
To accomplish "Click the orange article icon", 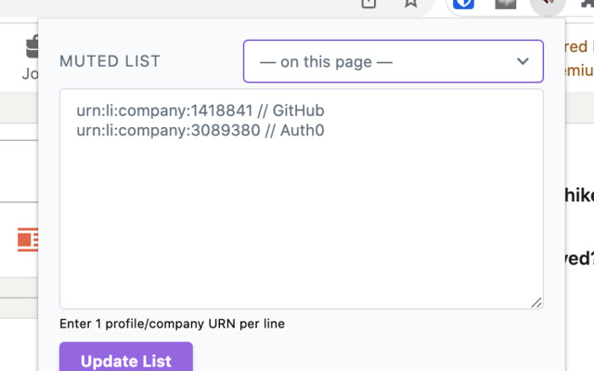I will pos(28,240).
